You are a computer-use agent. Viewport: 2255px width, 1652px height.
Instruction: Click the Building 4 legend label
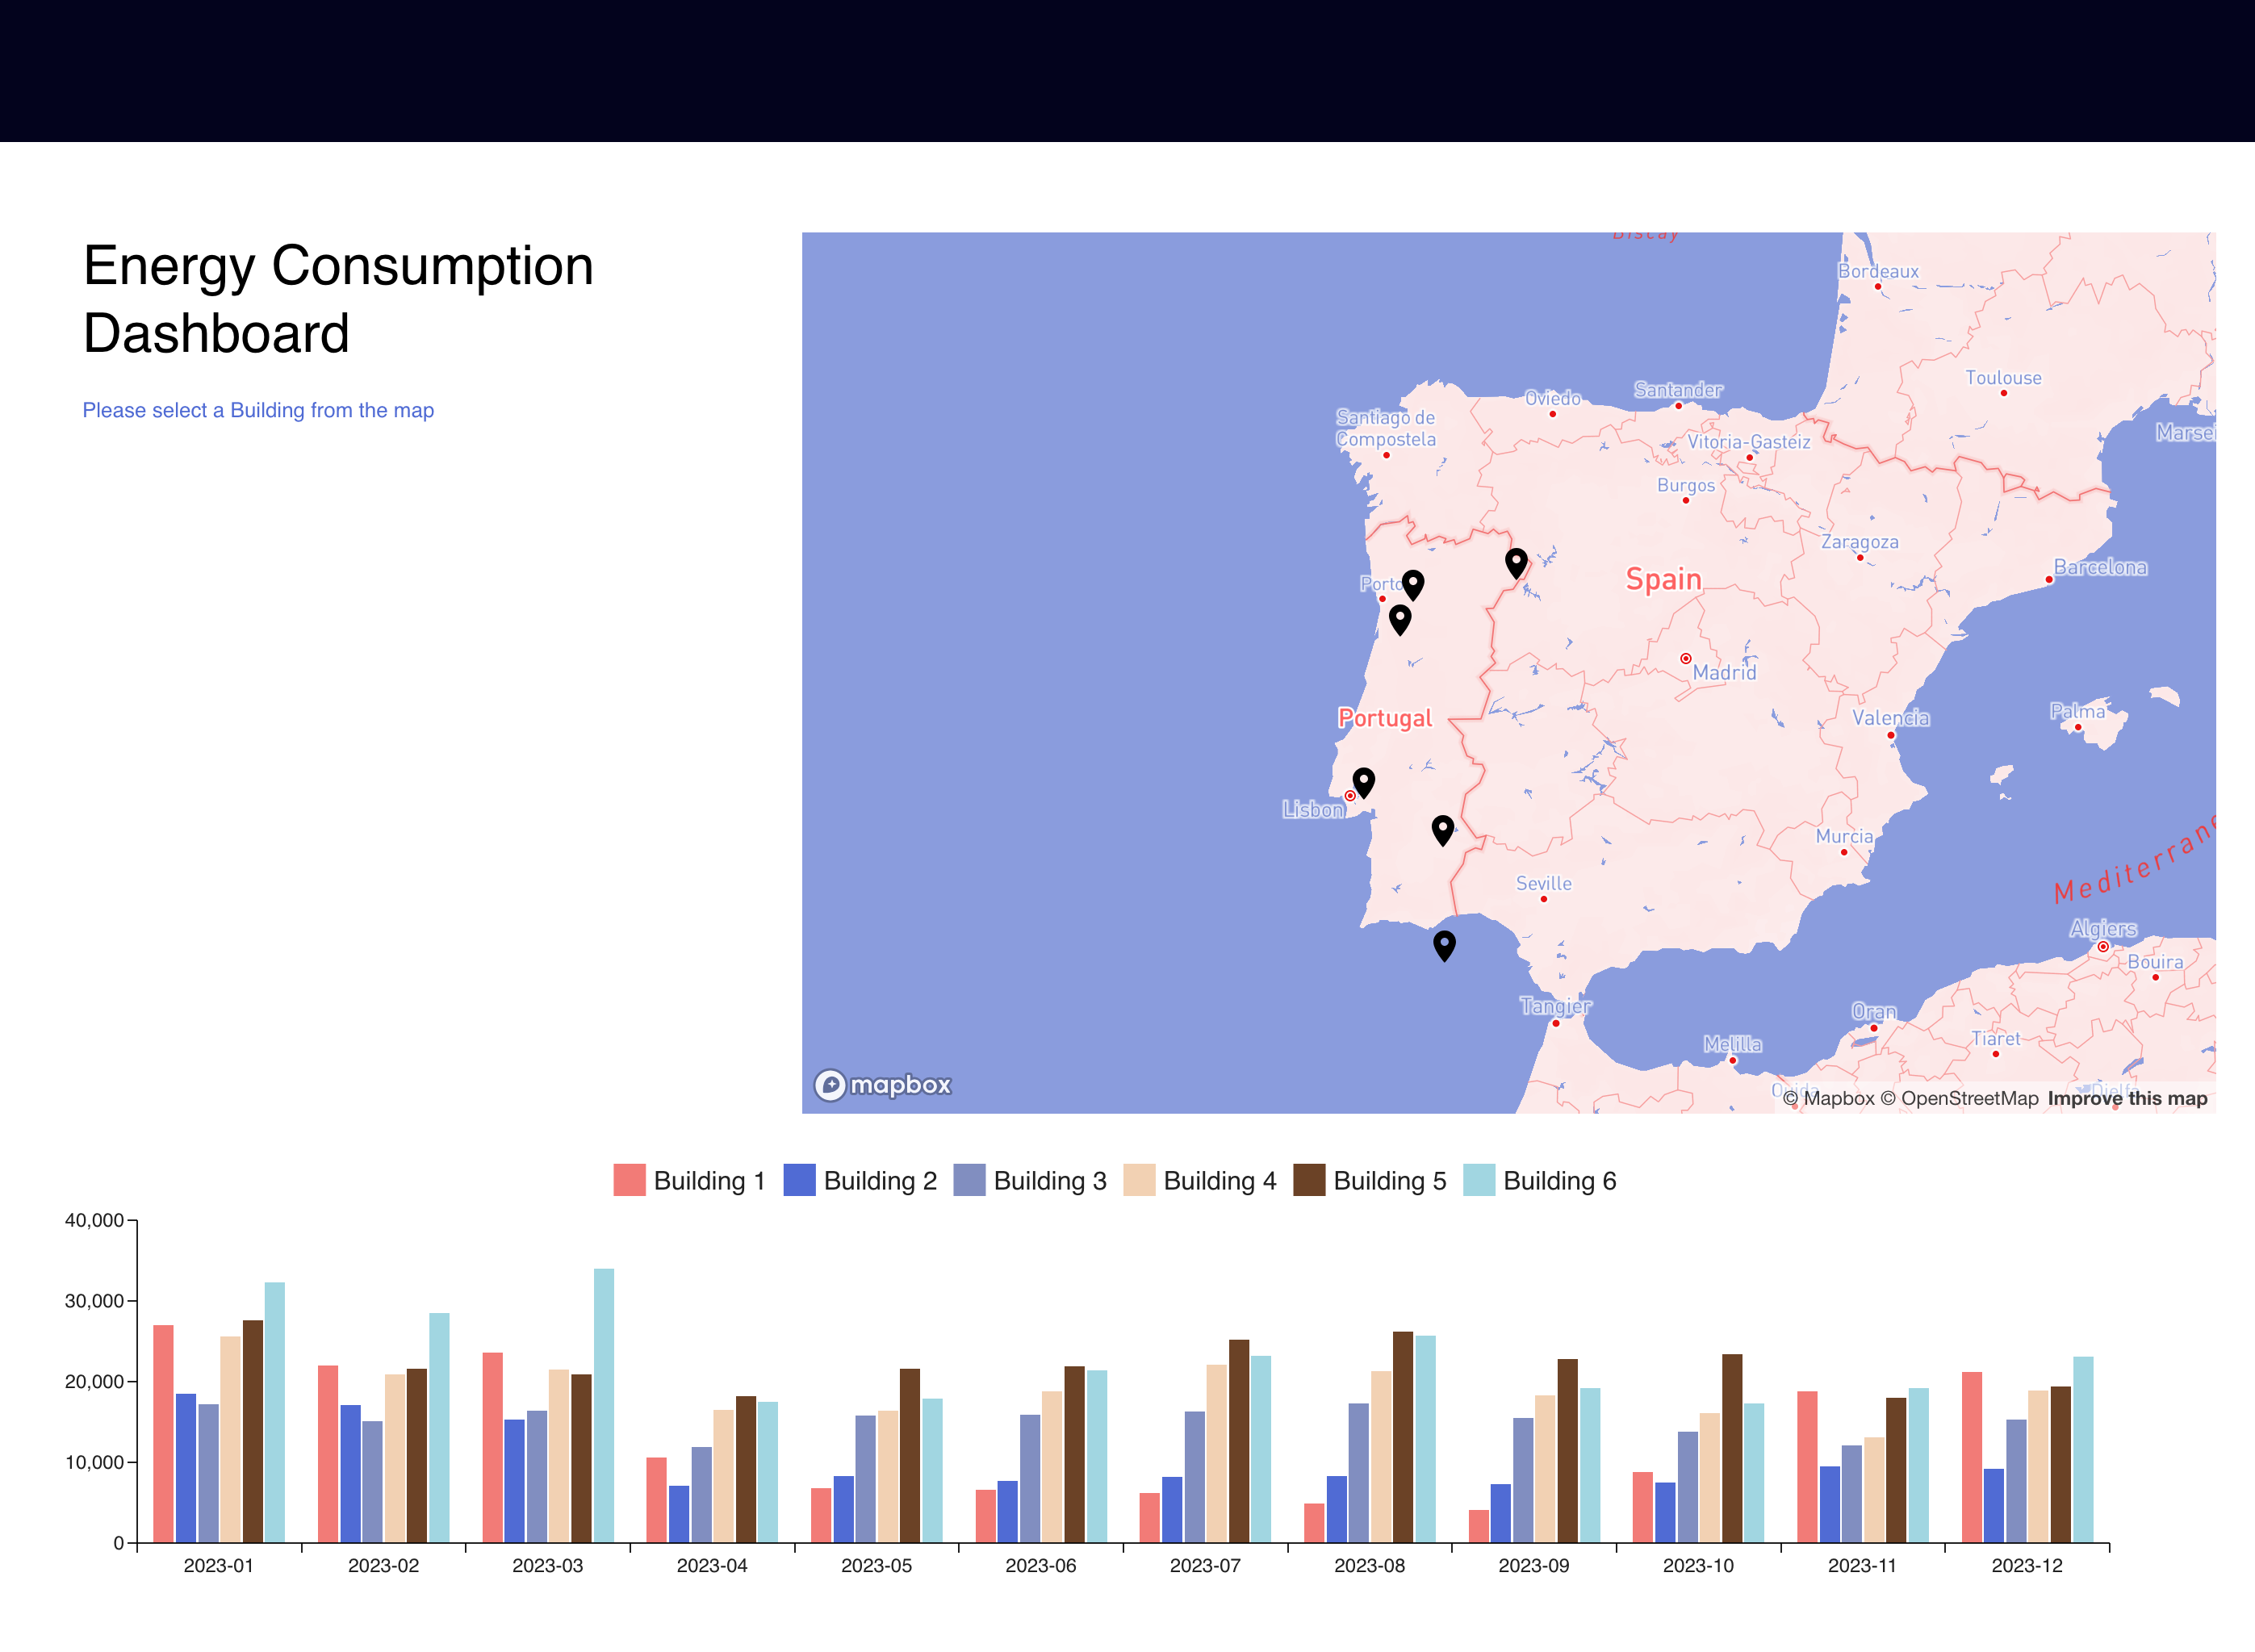pos(1219,1180)
